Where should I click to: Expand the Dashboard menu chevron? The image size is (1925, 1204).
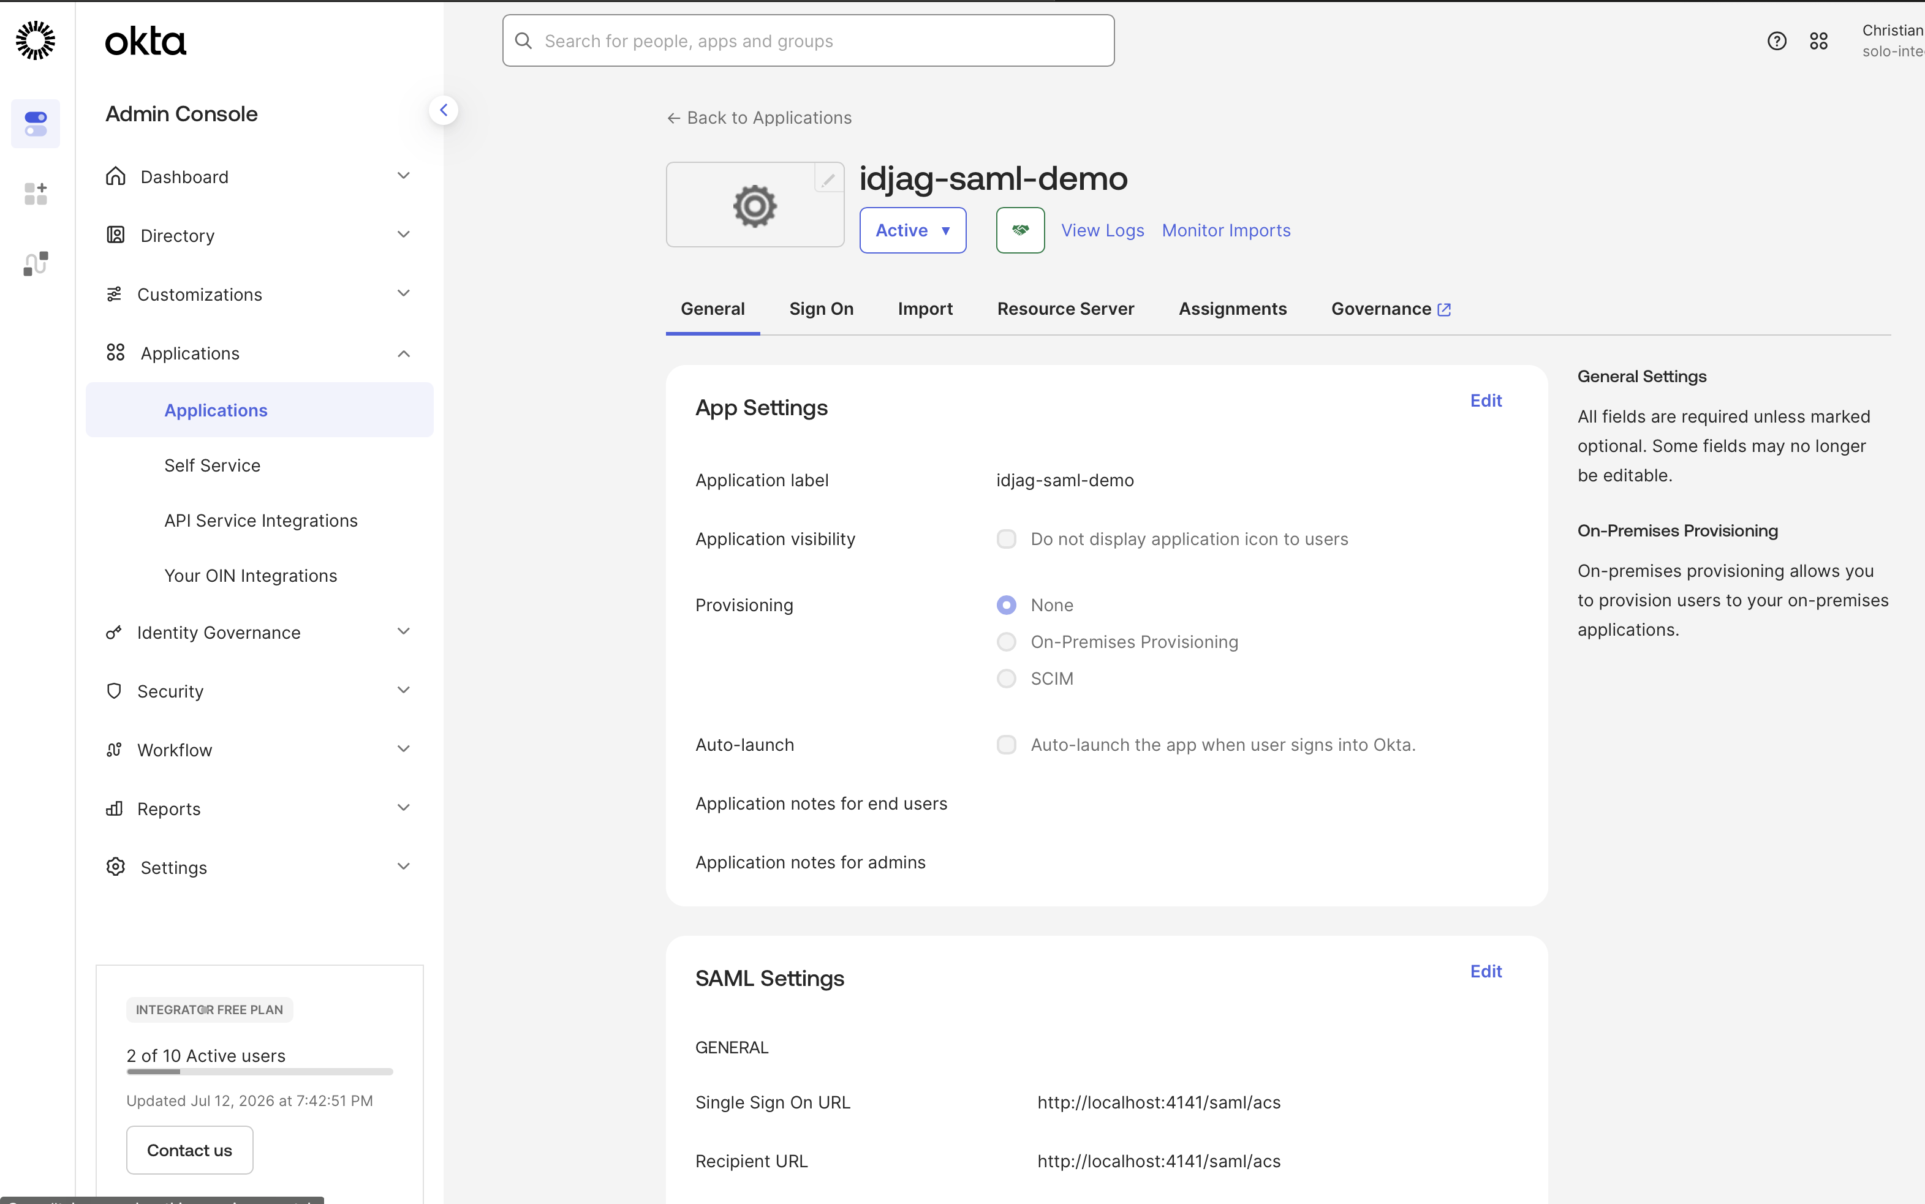(x=404, y=175)
